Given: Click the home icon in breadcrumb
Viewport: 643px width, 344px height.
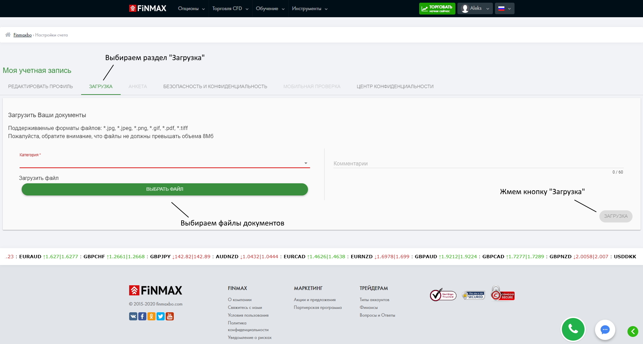Looking at the screenshot, I should coord(8,35).
